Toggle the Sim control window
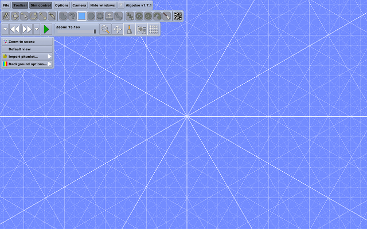Viewport: 367px width, 229px height. (x=41, y=5)
